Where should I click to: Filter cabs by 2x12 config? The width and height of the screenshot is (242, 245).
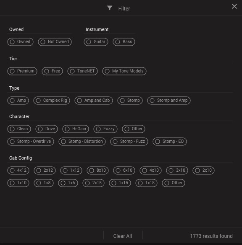tap(45, 170)
